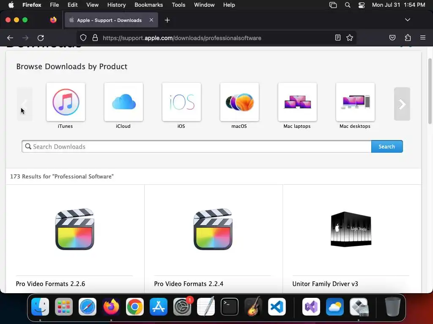Open Visual Studio Code from the Dock
Image resolution: width=433 pixels, height=324 pixels.
coord(277,307)
